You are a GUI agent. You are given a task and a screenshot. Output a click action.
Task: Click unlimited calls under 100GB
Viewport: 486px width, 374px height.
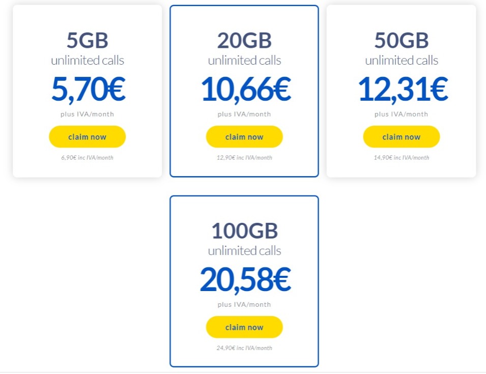(244, 251)
